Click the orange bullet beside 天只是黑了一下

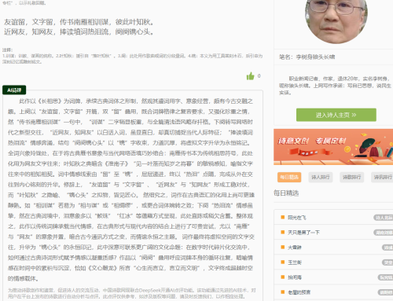(x=283, y=232)
